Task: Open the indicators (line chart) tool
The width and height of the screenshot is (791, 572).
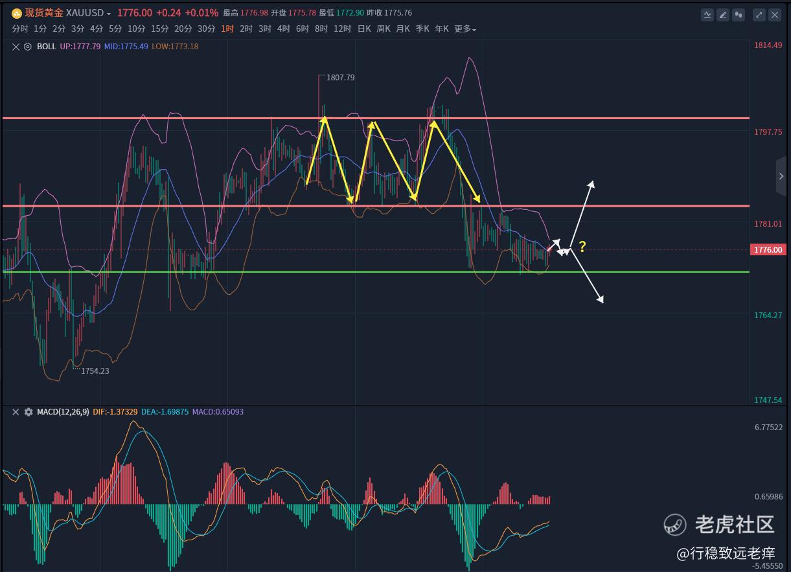Action: tap(707, 14)
